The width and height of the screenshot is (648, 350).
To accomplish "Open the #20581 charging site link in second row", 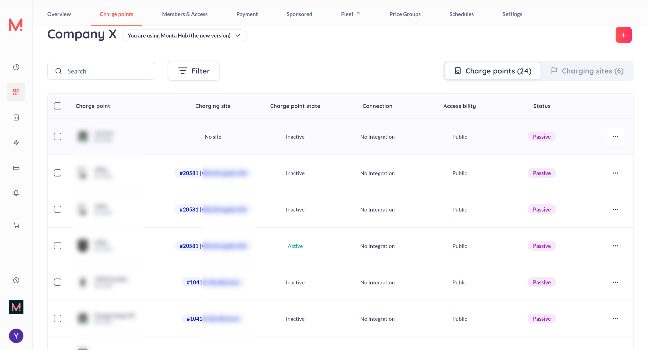I will click(x=189, y=173).
